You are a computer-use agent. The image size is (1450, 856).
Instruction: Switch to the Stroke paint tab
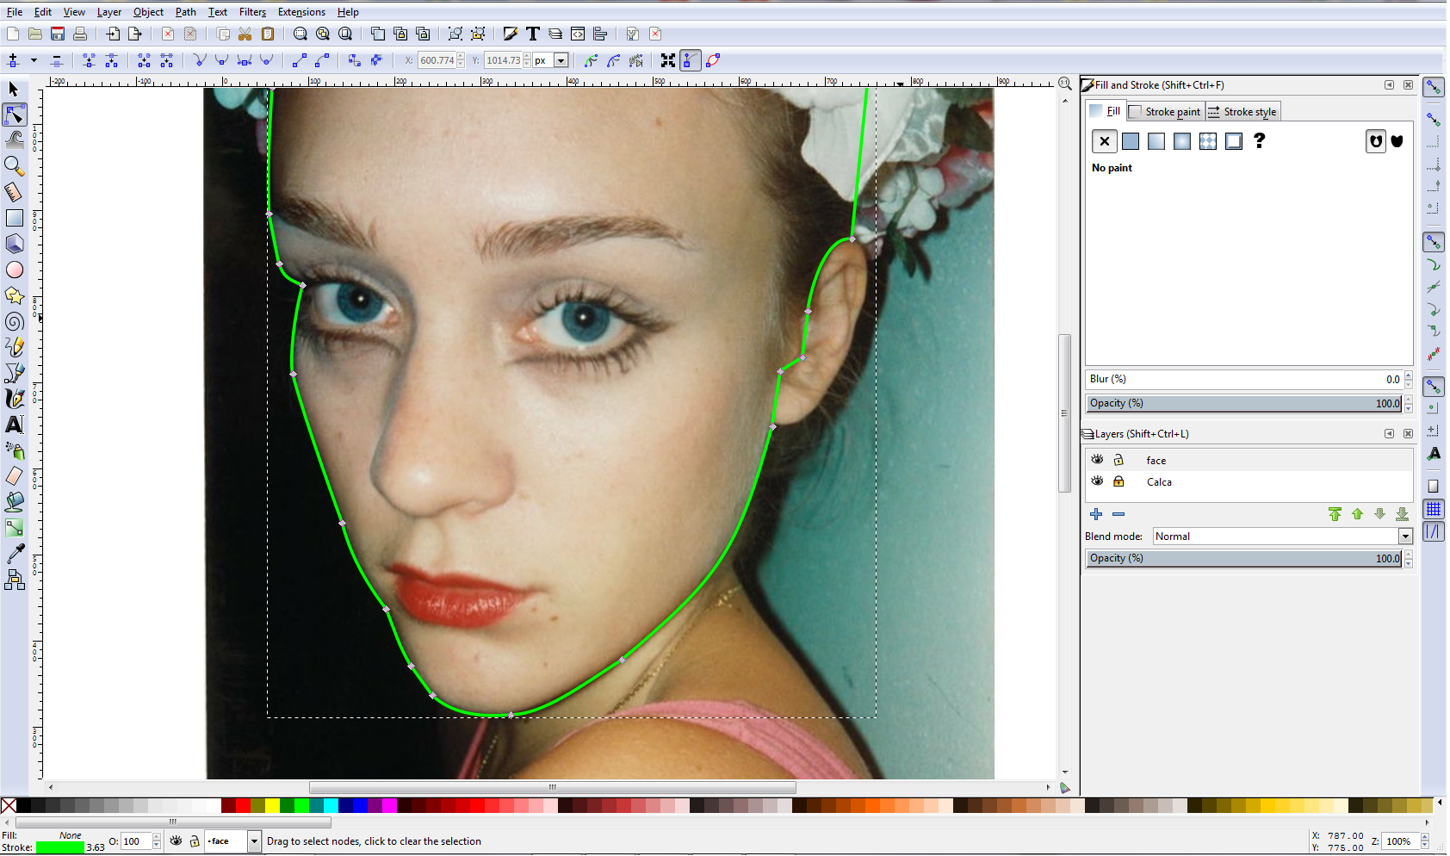[1165, 112]
